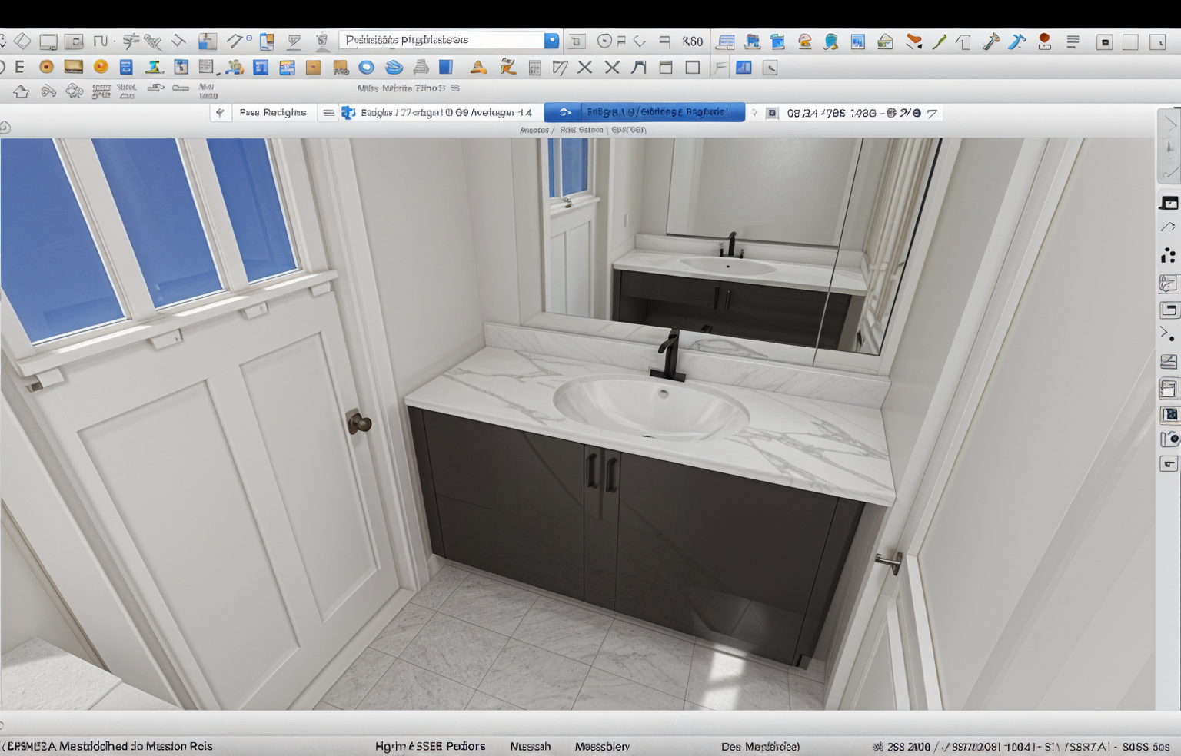Select the hammer tool in top toolbar
This screenshot has height=756, width=1181.
click(990, 41)
